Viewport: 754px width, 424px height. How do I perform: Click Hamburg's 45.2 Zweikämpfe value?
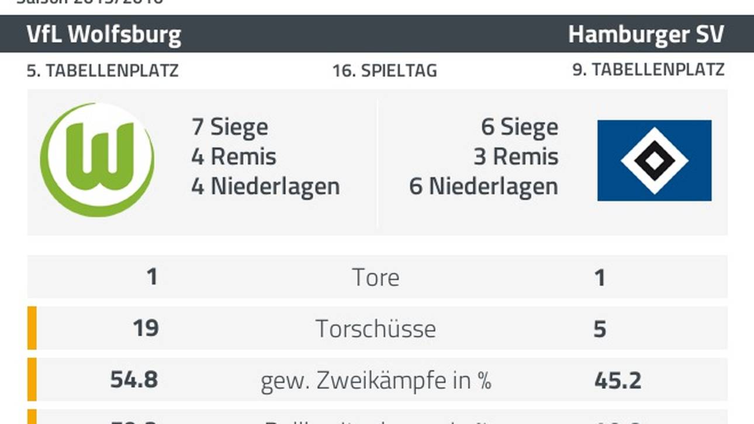[x=618, y=381]
